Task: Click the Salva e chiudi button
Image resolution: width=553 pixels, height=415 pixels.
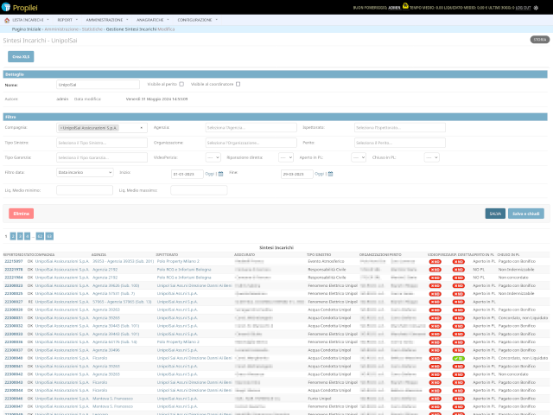Action: (x=526, y=214)
